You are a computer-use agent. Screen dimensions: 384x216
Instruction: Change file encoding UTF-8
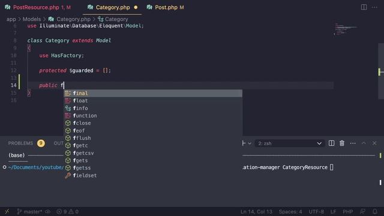pyautogui.click(x=316, y=212)
